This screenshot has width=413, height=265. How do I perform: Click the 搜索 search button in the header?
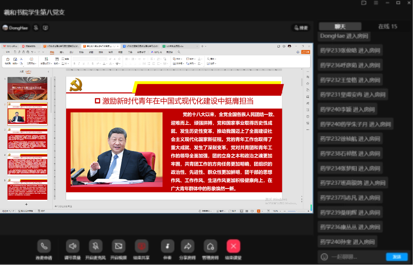[x=300, y=28]
